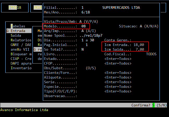Click the FIS018 program code box
The width and height of the screenshot is (169, 117).
tap(15, 7)
